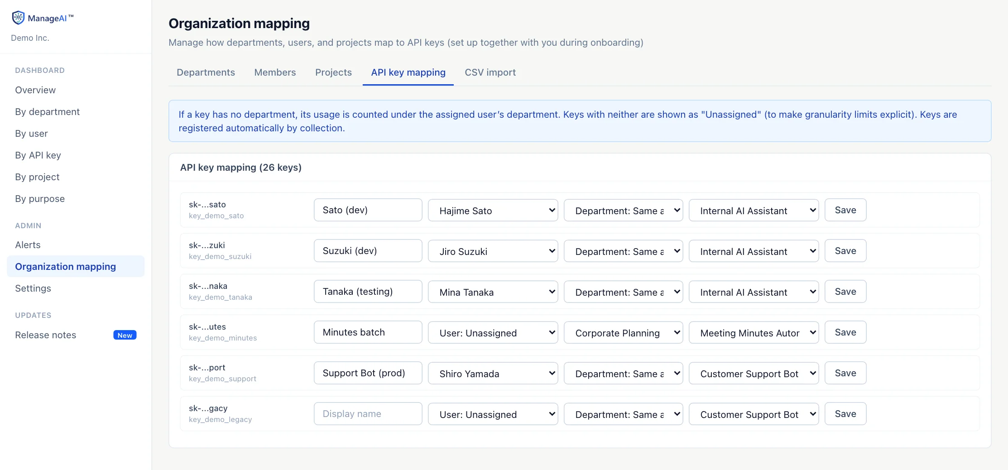This screenshot has width=1008, height=470.
Task: Open the Shiro Yamada user dropdown
Action: 493,374
